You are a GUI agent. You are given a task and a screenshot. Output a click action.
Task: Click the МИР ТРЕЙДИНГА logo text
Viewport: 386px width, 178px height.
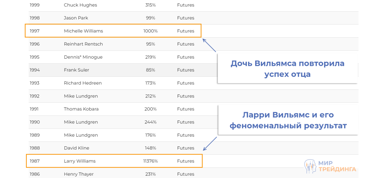point(337,166)
